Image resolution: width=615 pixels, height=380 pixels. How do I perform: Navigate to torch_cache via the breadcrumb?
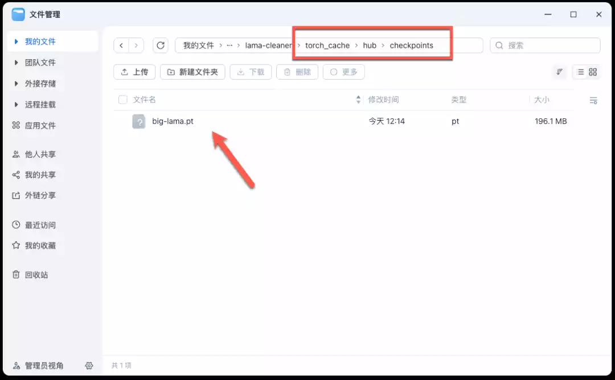(327, 45)
